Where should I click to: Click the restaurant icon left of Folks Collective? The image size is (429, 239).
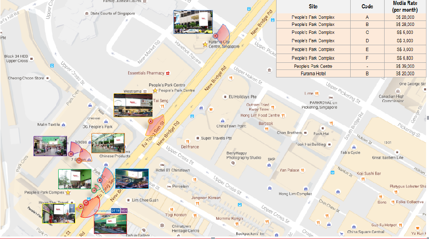tap(393, 202)
